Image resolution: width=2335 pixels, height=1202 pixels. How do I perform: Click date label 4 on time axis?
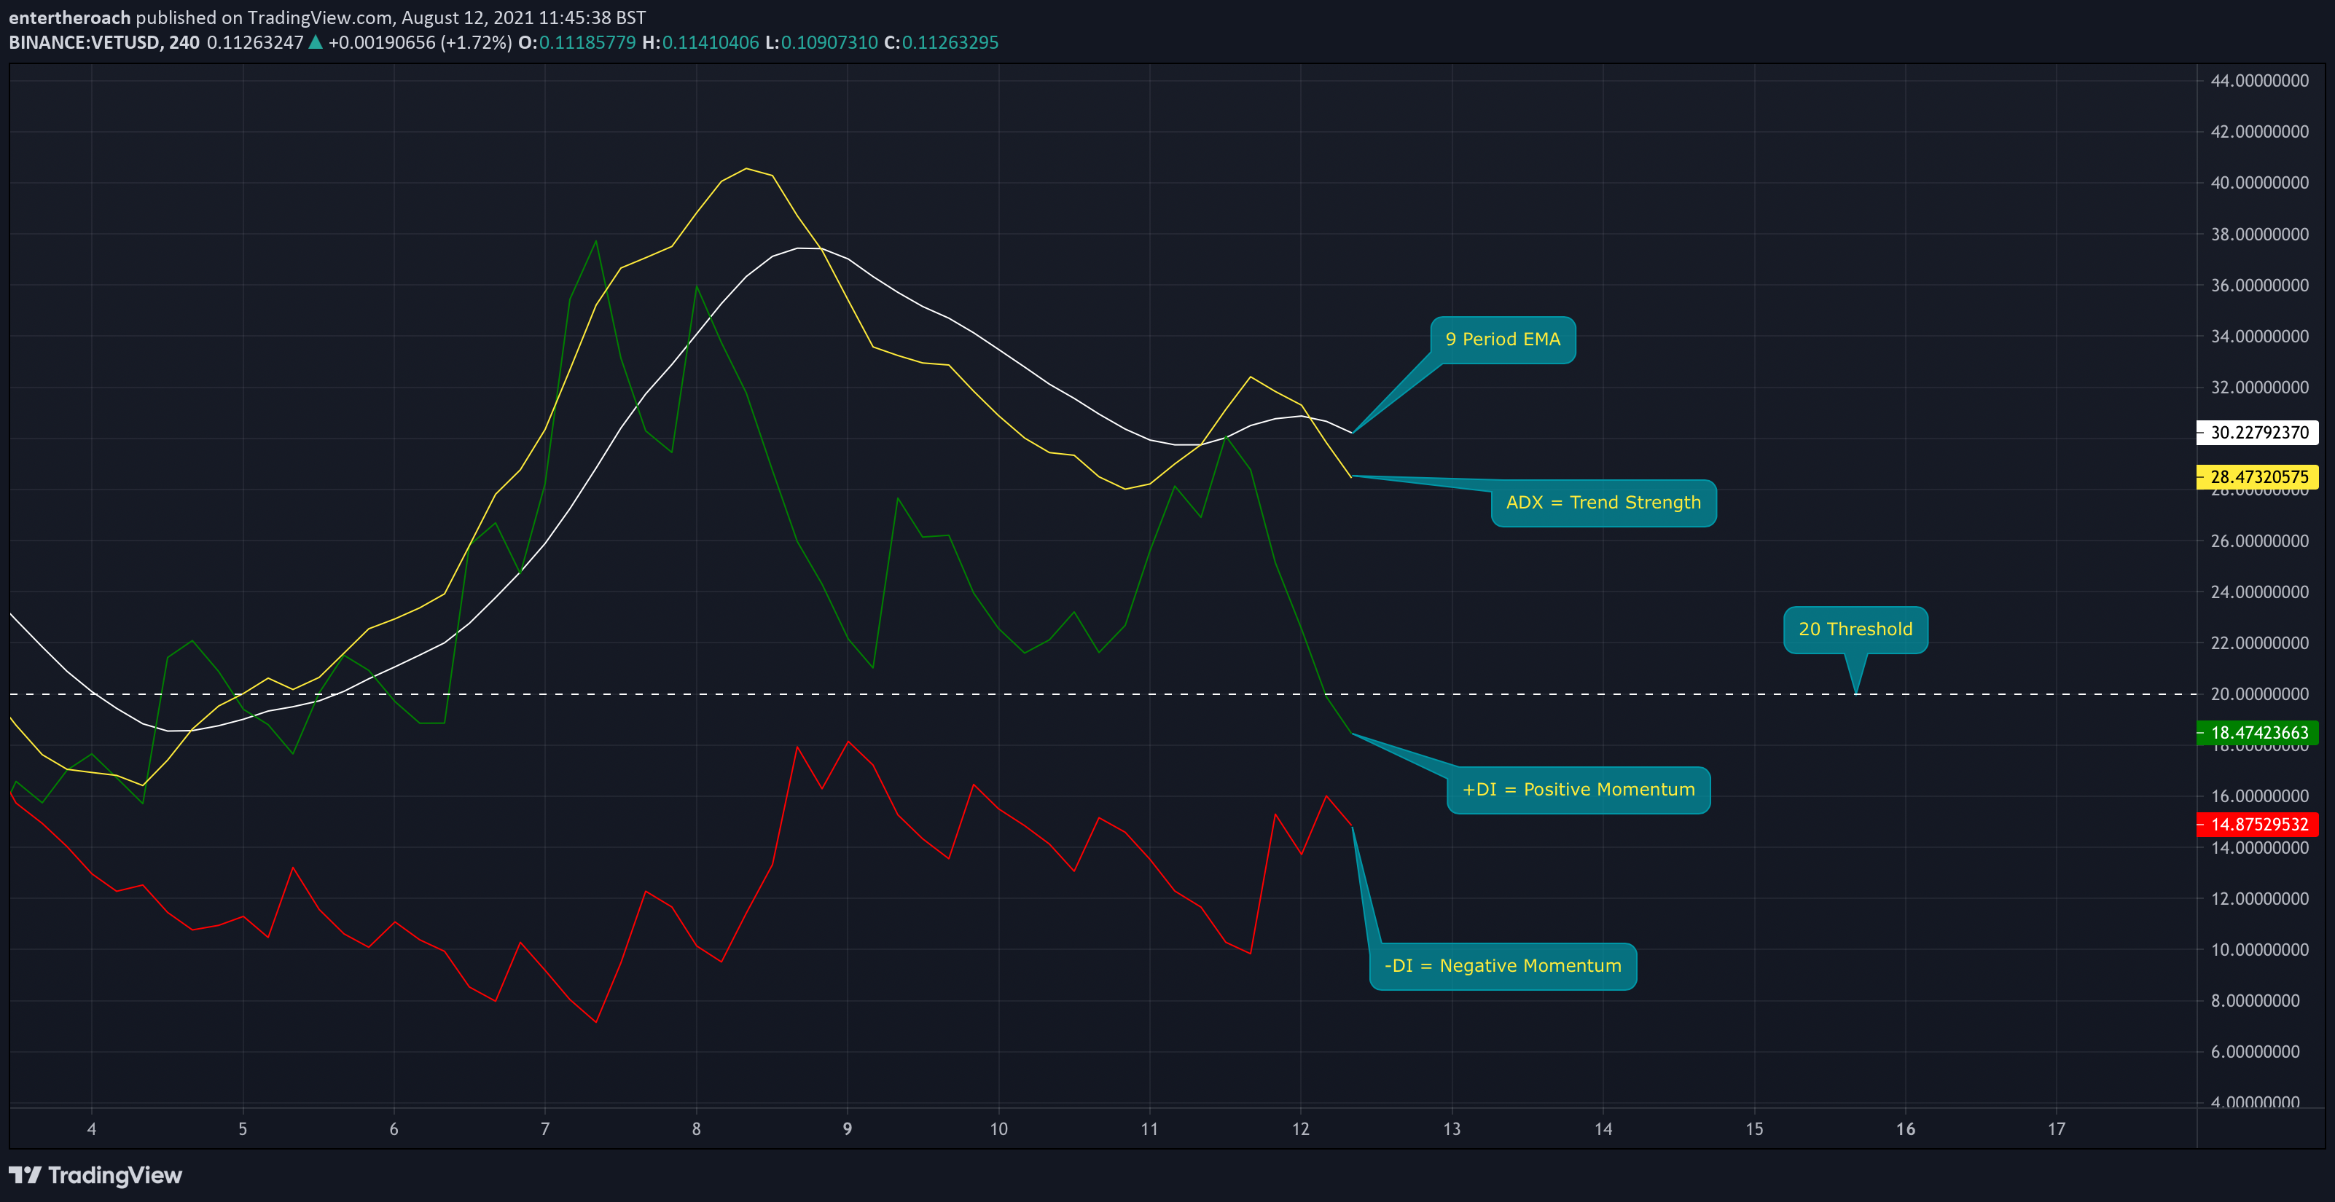[x=92, y=1128]
